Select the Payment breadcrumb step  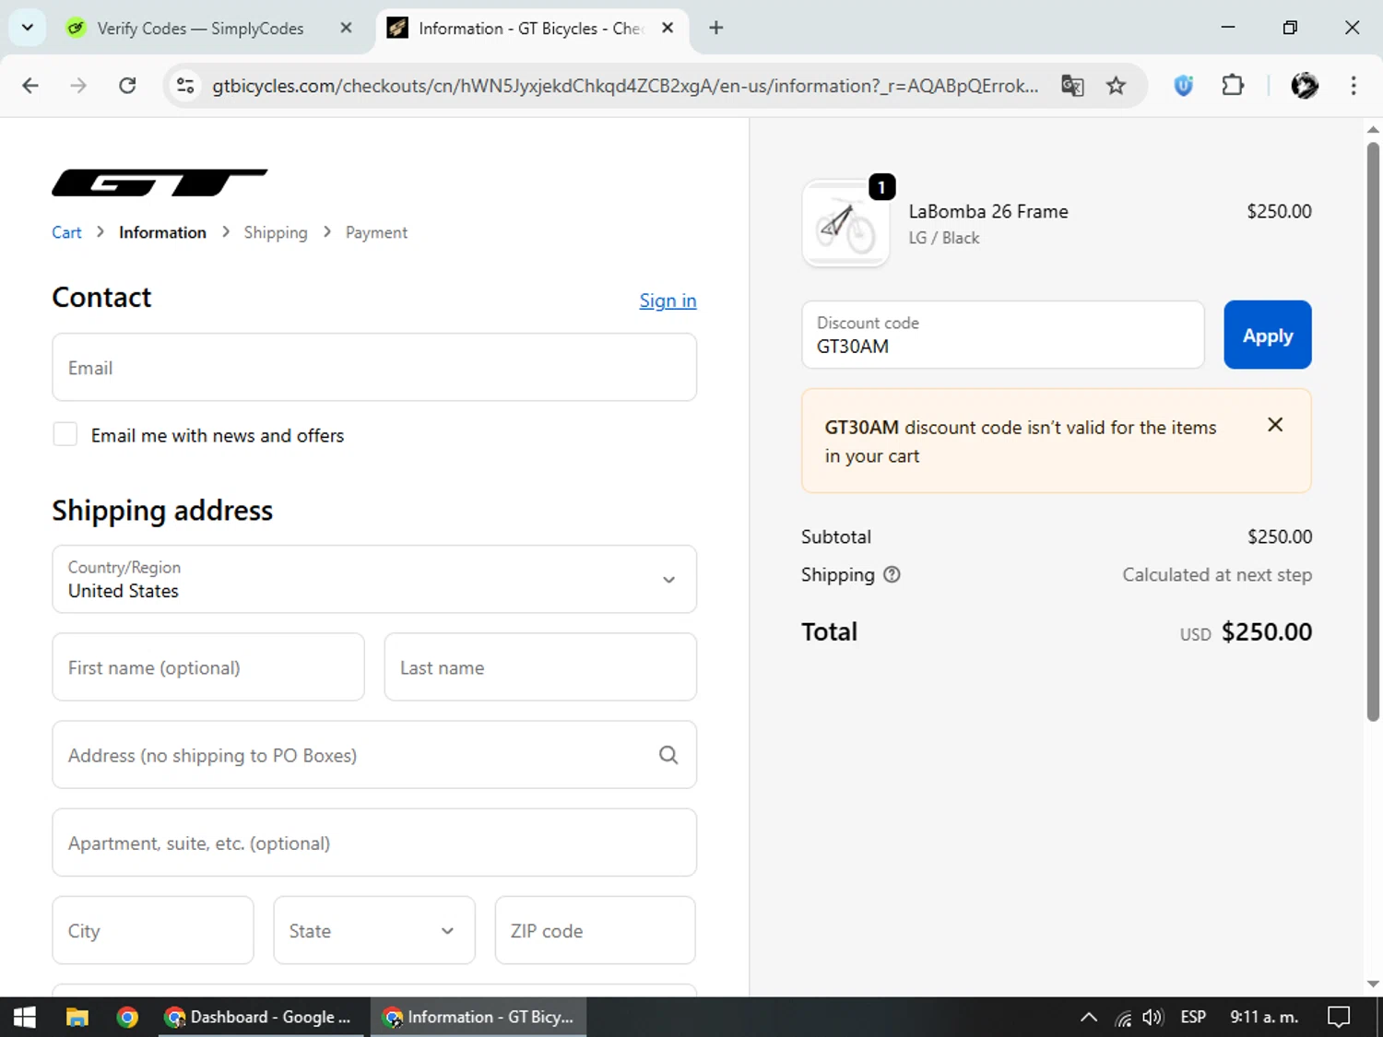[376, 232]
